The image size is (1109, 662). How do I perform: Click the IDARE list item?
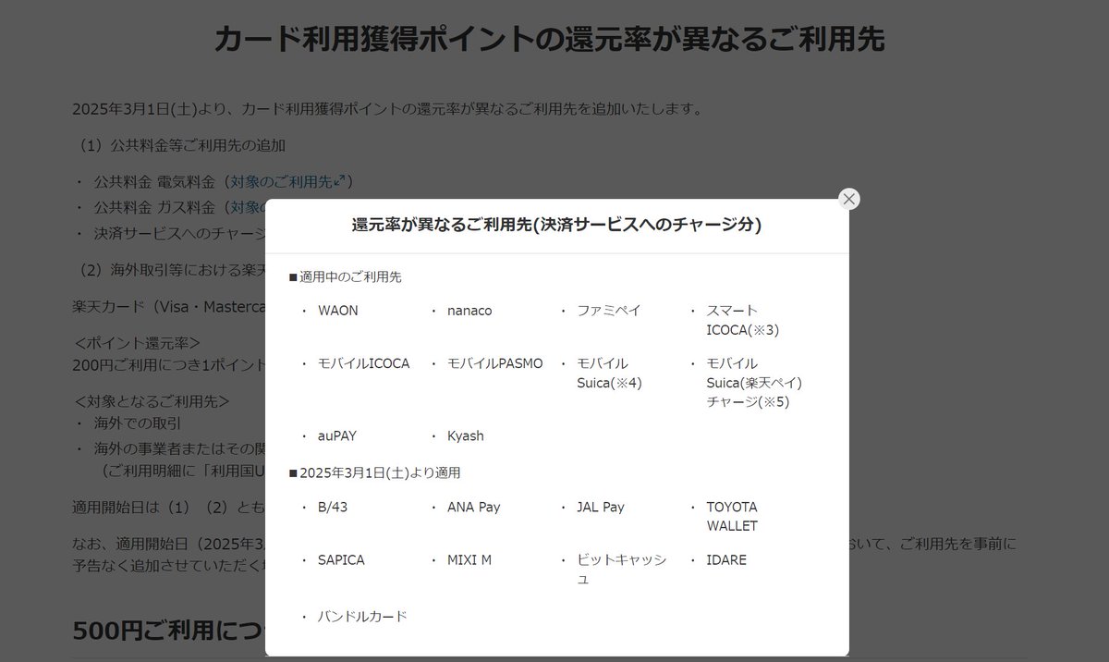[x=726, y=559]
